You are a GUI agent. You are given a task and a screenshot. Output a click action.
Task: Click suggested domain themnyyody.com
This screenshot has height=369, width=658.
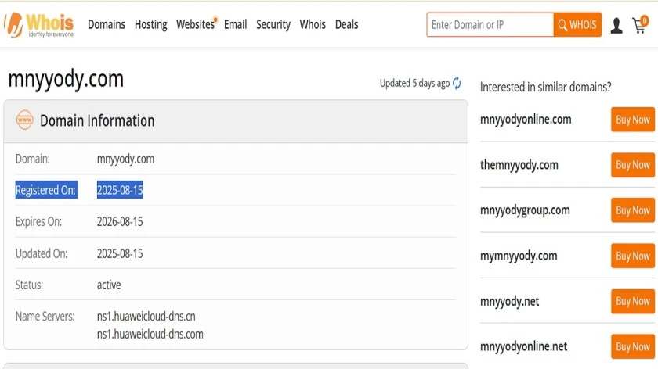click(519, 165)
